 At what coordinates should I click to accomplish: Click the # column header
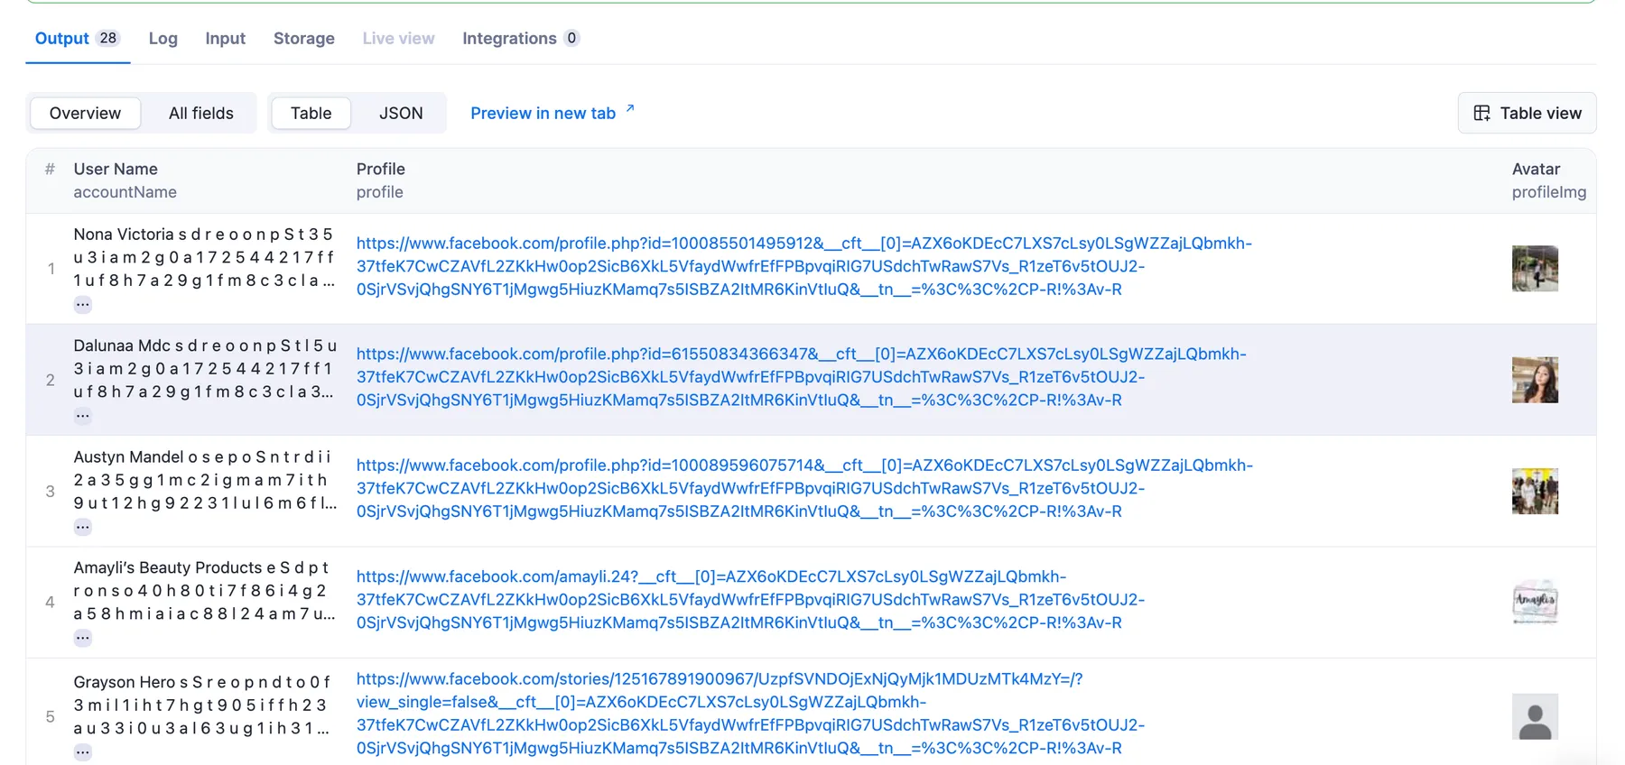click(50, 169)
